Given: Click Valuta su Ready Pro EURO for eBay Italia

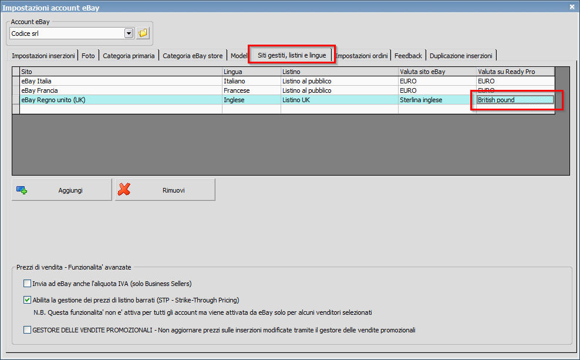Looking at the screenshot, I should [x=515, y=81].
